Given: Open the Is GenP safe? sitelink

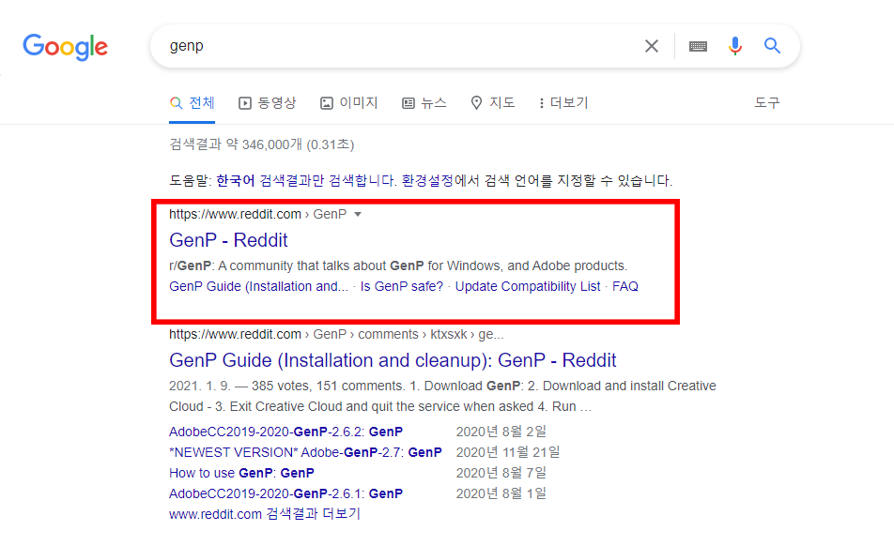Looking at the screenshot, I should coord(401,286).
